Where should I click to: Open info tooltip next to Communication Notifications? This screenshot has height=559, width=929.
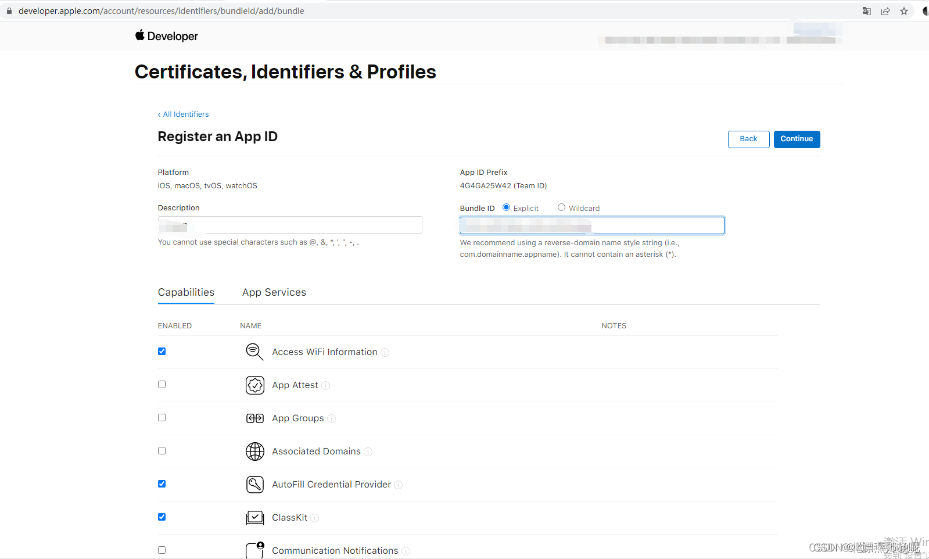406,551
